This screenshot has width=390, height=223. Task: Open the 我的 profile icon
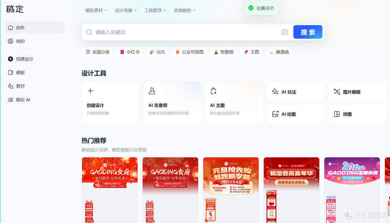10,41
